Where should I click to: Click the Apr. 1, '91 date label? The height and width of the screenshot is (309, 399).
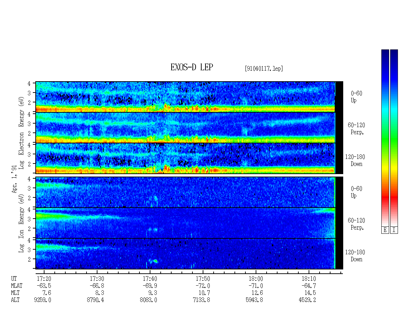[x=14, y=179]
